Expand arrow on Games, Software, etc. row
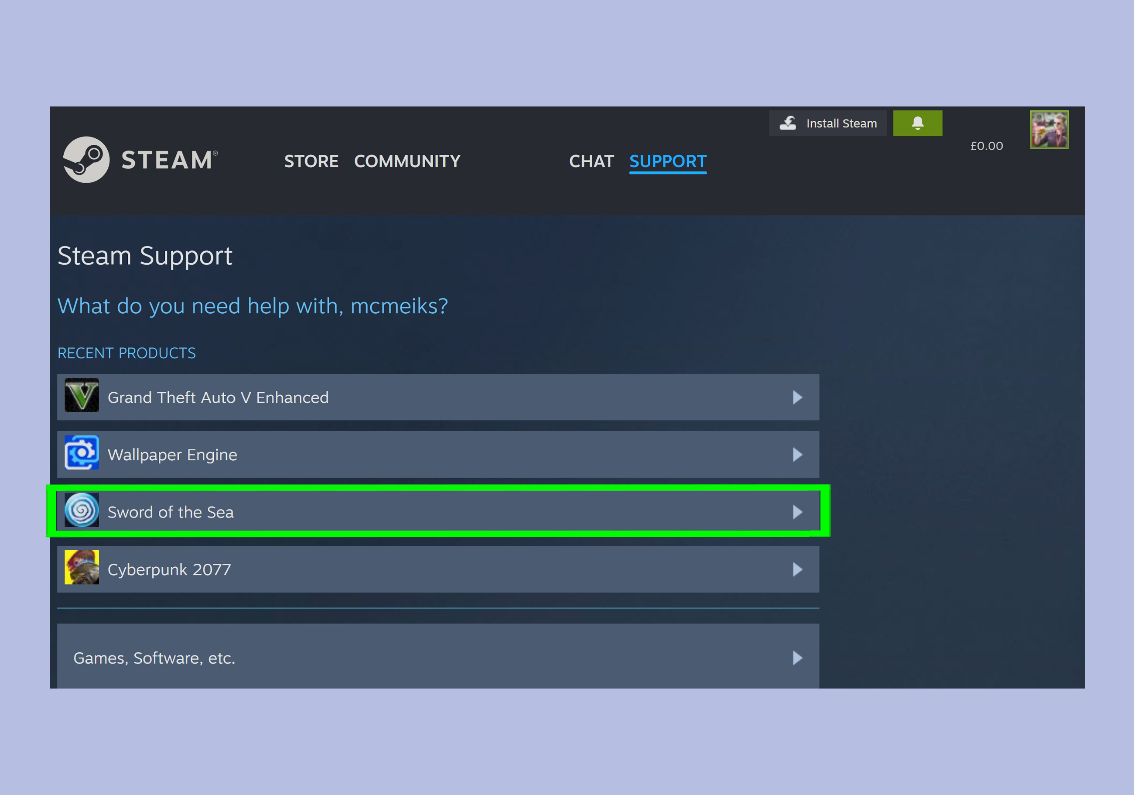Viewport: 1134px width, 795px height. tap(797, 658)
